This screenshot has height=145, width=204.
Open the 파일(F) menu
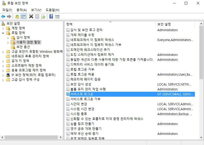pos(7,10)
